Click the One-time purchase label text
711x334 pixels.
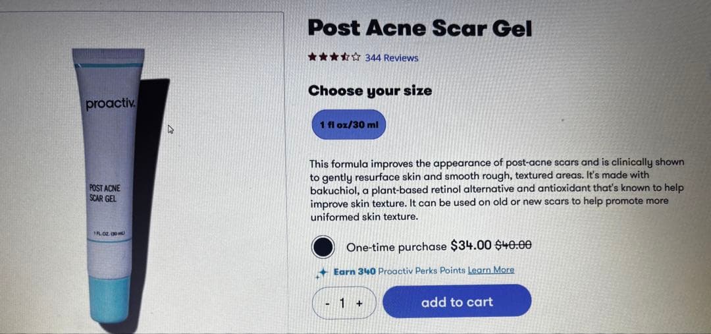pos(396,247)
